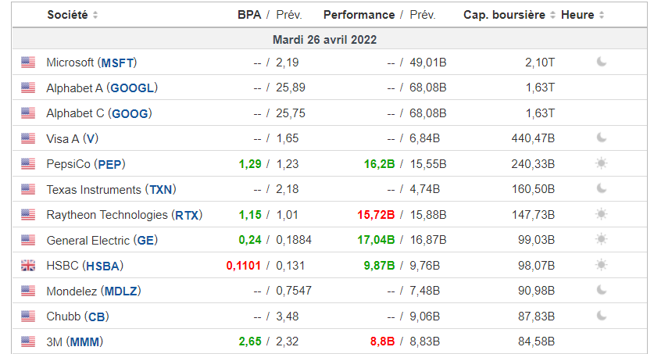Image resolution: width=654 pixels, height=354 pixels.
Task: Click the US flag beside 3M
Action: (x=28, y=341)
